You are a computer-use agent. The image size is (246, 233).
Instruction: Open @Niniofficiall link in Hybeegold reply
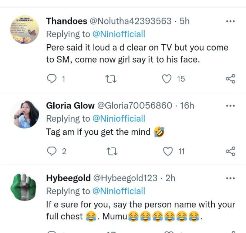click(118, 191)
